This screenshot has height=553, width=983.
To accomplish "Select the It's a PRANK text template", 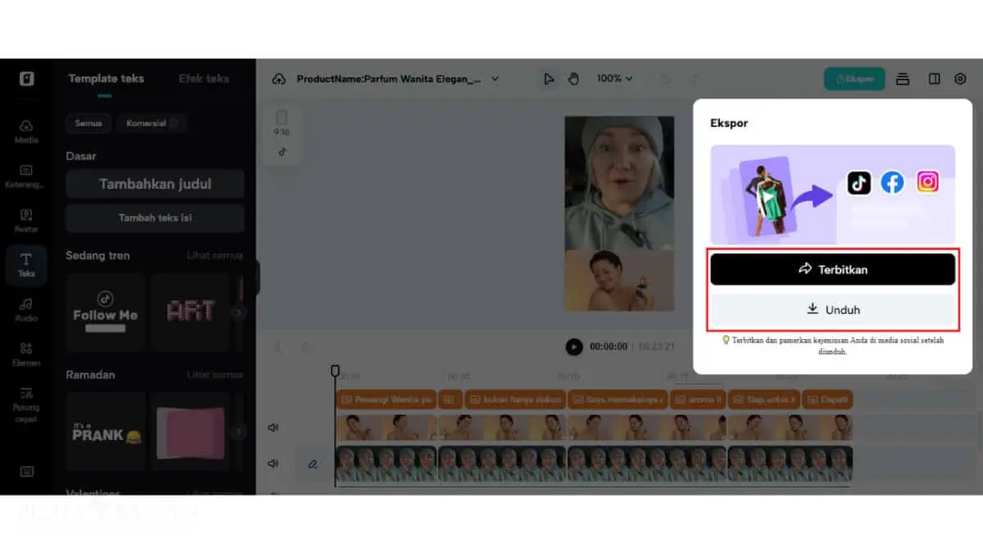I will pyautogui.click(x=106, y=432).
